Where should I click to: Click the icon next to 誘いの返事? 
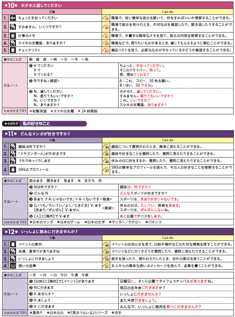[13, 266]
